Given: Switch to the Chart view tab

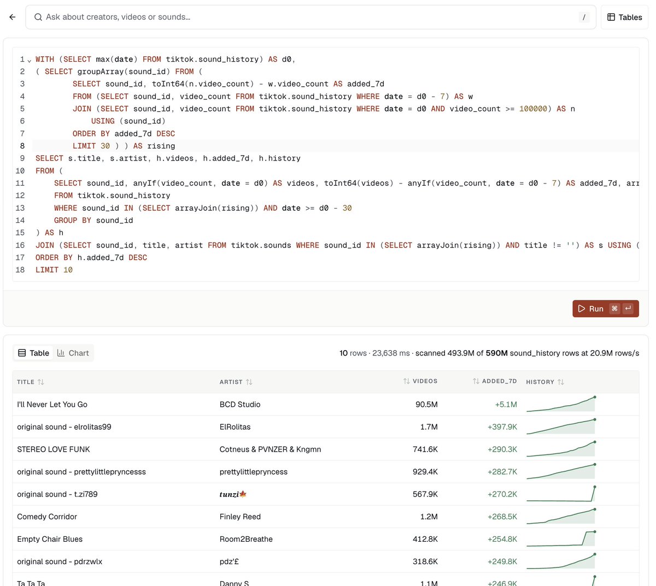Looking at the screenshot, I should [73, 353].
